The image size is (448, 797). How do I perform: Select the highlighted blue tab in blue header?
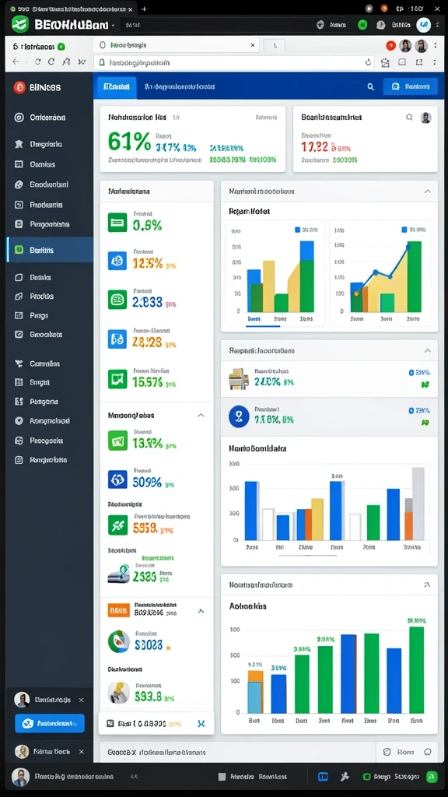point(117,87)
